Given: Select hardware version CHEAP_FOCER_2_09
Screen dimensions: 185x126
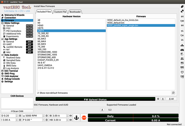Looking at the screenshot, I should point(71,60).
